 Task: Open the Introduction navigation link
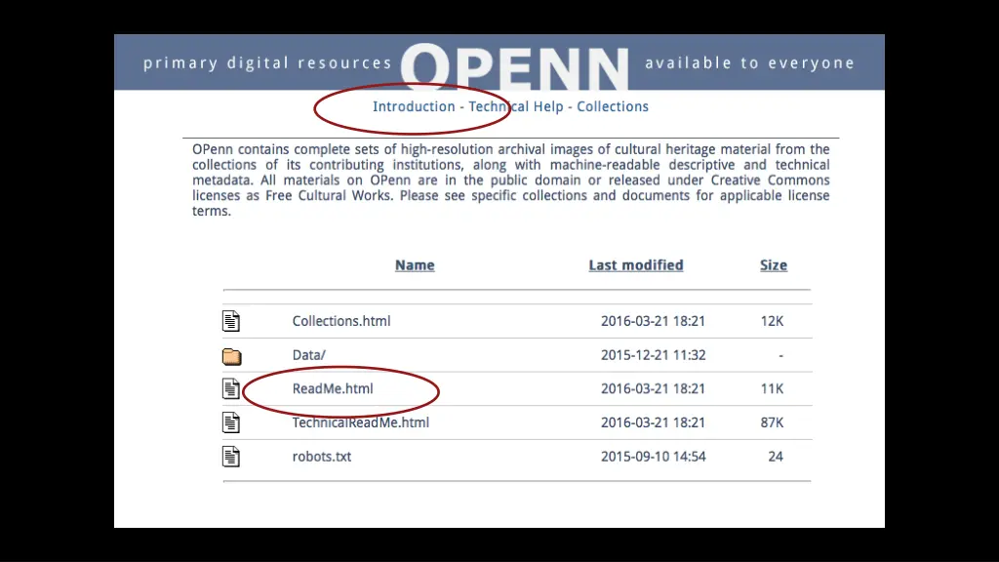point(414,106)
